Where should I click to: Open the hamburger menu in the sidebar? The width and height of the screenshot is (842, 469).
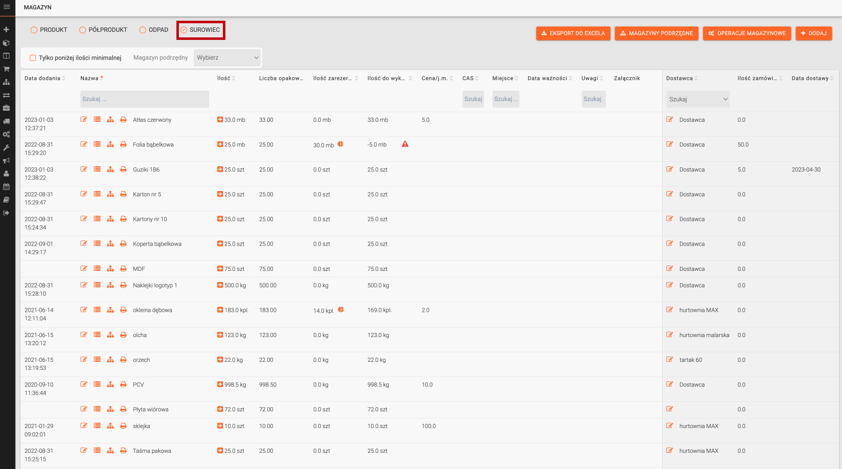[x=7, y=7]
